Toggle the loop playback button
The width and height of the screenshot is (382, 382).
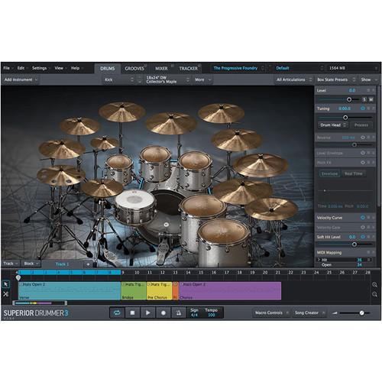(x=117, y=312)
